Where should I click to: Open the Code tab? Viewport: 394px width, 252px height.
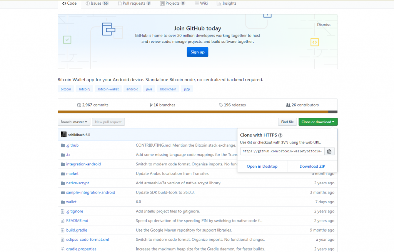(x=69, y=3)
